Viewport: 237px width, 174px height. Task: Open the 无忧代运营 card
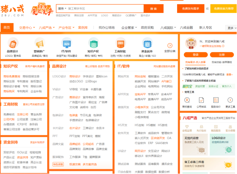pyautogui.click(x=195, y=145)
